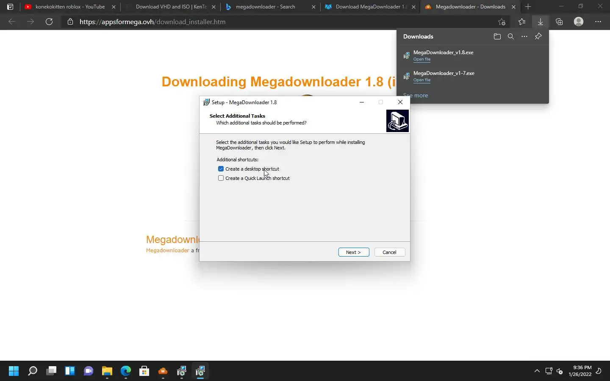Open Widgets from the taskbar
This screenshot has width=610, height=381.
(x=70, y=371)
